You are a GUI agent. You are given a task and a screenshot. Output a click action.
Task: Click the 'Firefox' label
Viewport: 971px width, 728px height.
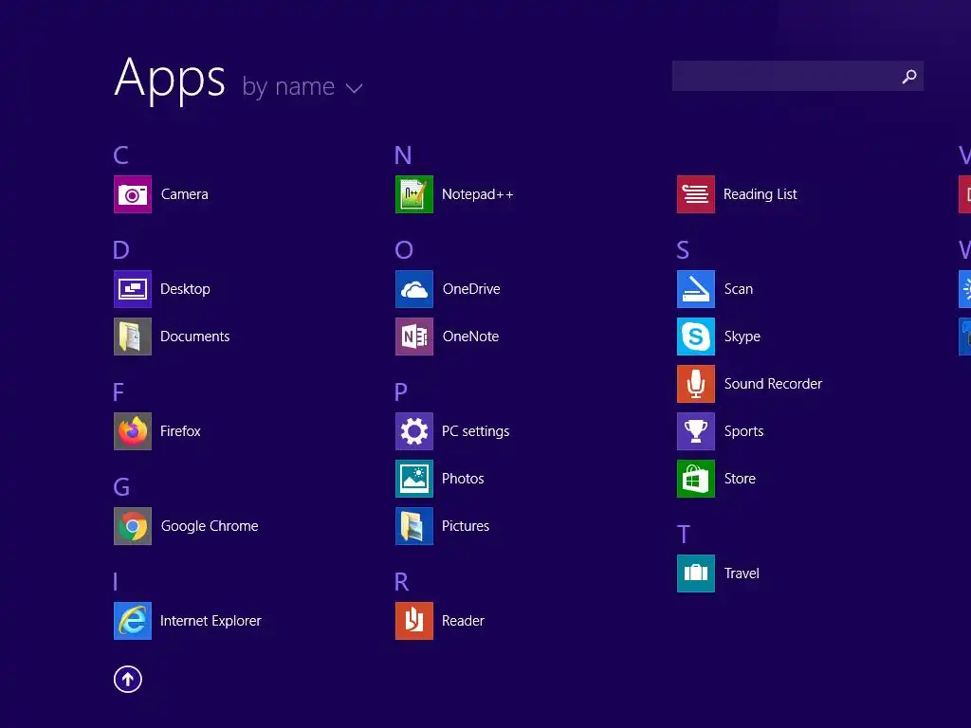(x=180, y=431)
